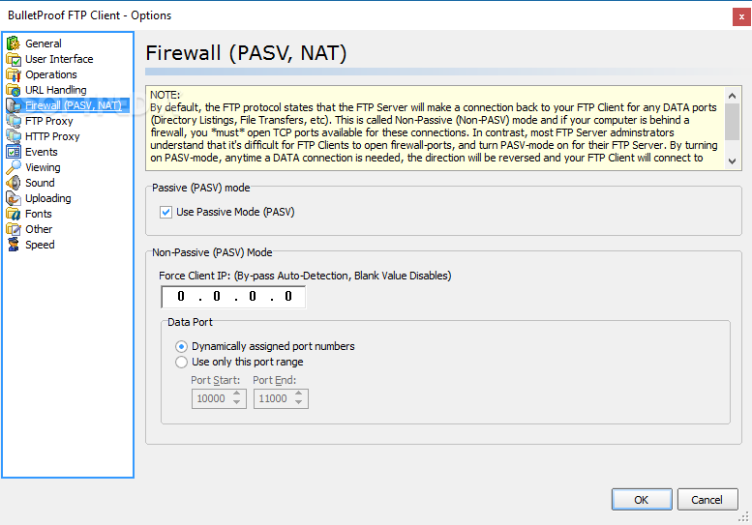Switch to Events options
Image resolution: width=752 pixels, height=525 pixels.
tap(42, 152)
